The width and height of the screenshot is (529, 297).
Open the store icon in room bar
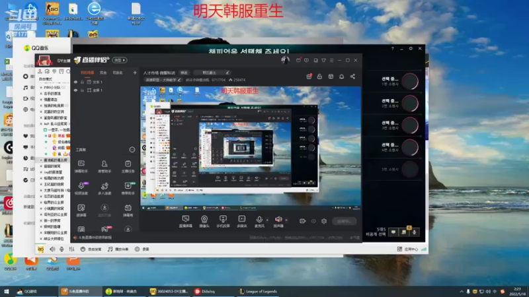(331, 77)
